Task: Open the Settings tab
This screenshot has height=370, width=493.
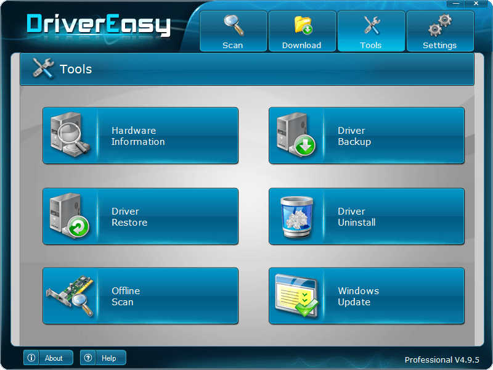Action: 440,31
